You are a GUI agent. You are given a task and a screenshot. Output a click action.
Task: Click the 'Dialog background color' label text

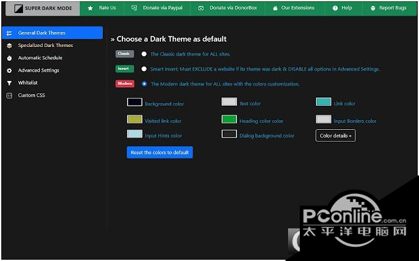pyautogui.click(x=266, y=136)
